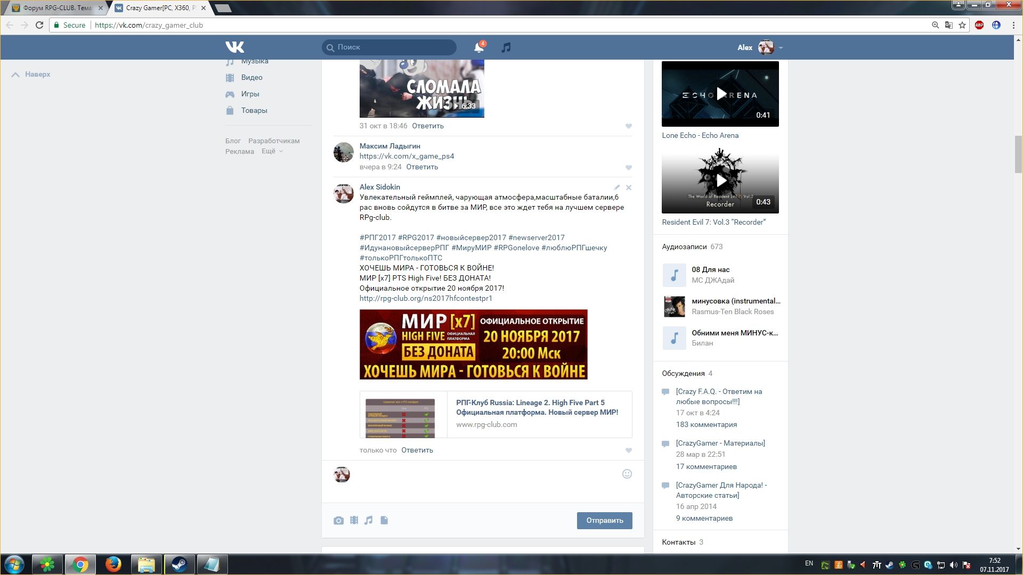Screen dimensions: 1023x575
Task: Open the Обсуждения section header
Action: click(x=687, y=374)
